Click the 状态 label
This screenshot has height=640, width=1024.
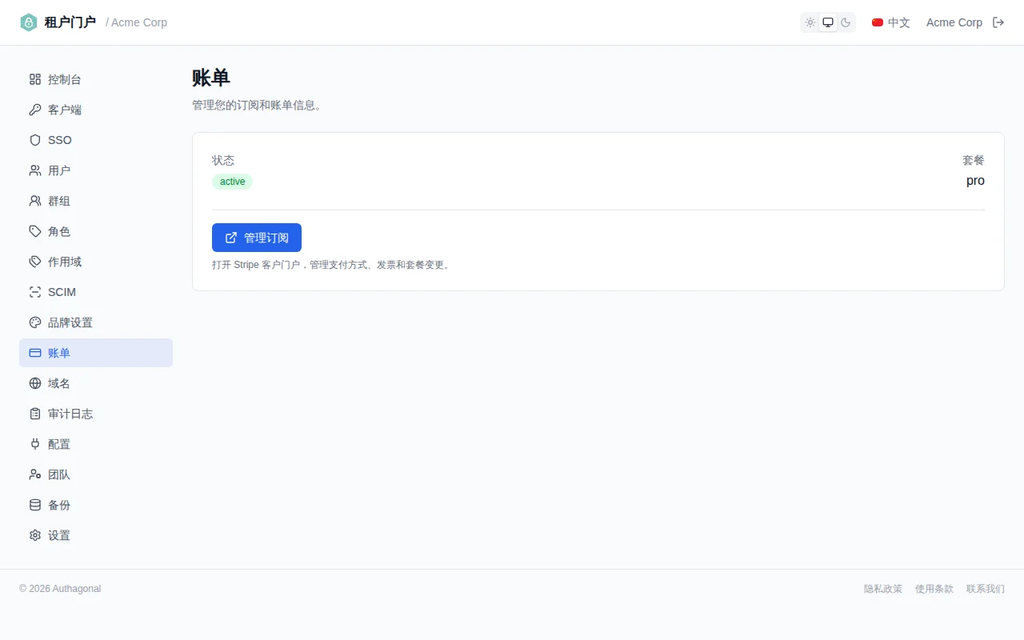point(223,160)
